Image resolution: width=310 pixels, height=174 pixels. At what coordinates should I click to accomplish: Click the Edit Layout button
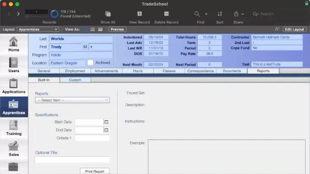point(294,29)
